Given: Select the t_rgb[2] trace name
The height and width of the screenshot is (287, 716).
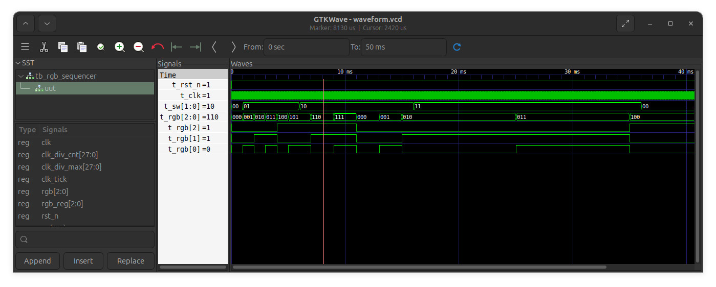Looking at the screenshot, I should [x=185, y=128].
